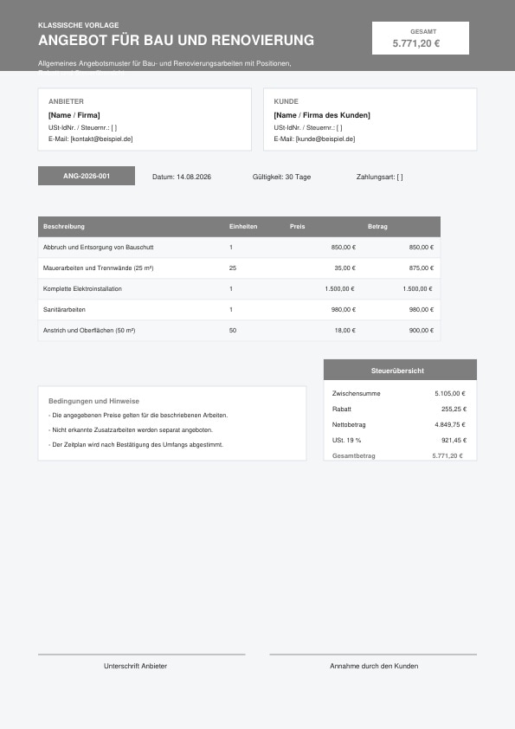The width and height of the screenshot is (515, 729).
Task: Select the GESAMT total box in header
Action: tap(420, 38)
